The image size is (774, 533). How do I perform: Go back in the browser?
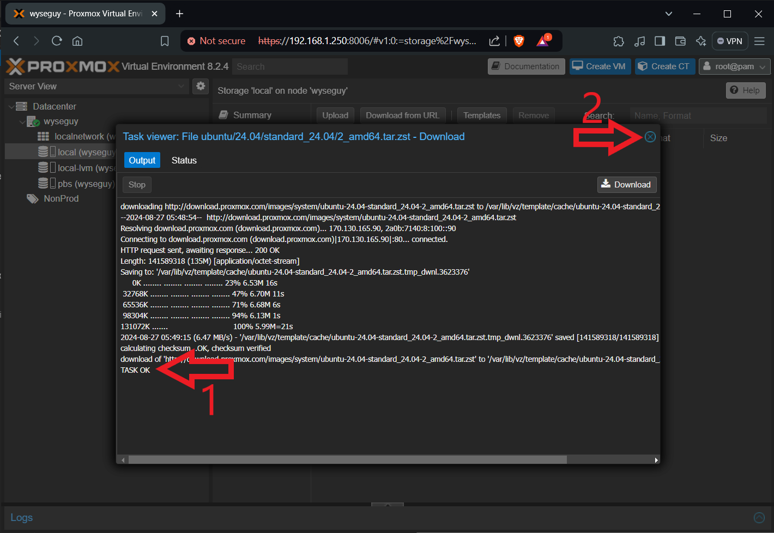[16, 41]
